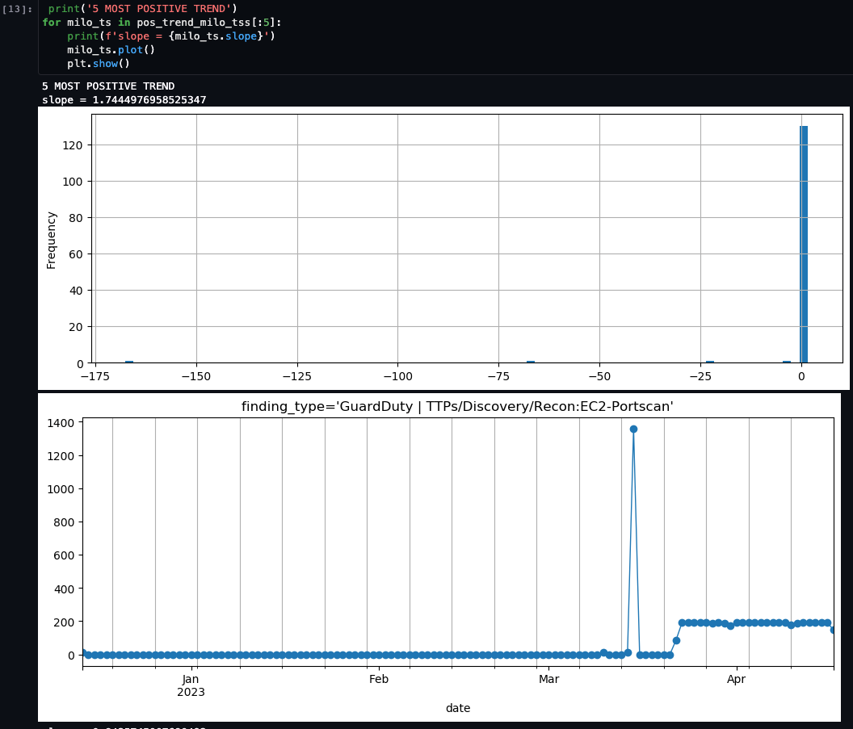853x729 pixels.
Task: Click the '5 MOST POSITIVE TREND' output text
Action: click(x=107, y=86)
